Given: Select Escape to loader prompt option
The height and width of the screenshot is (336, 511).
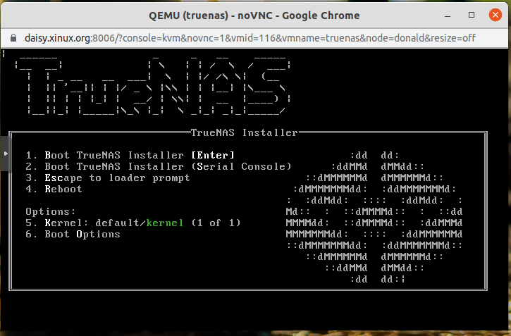Looking at the screenshot, I should coord(108,178).
